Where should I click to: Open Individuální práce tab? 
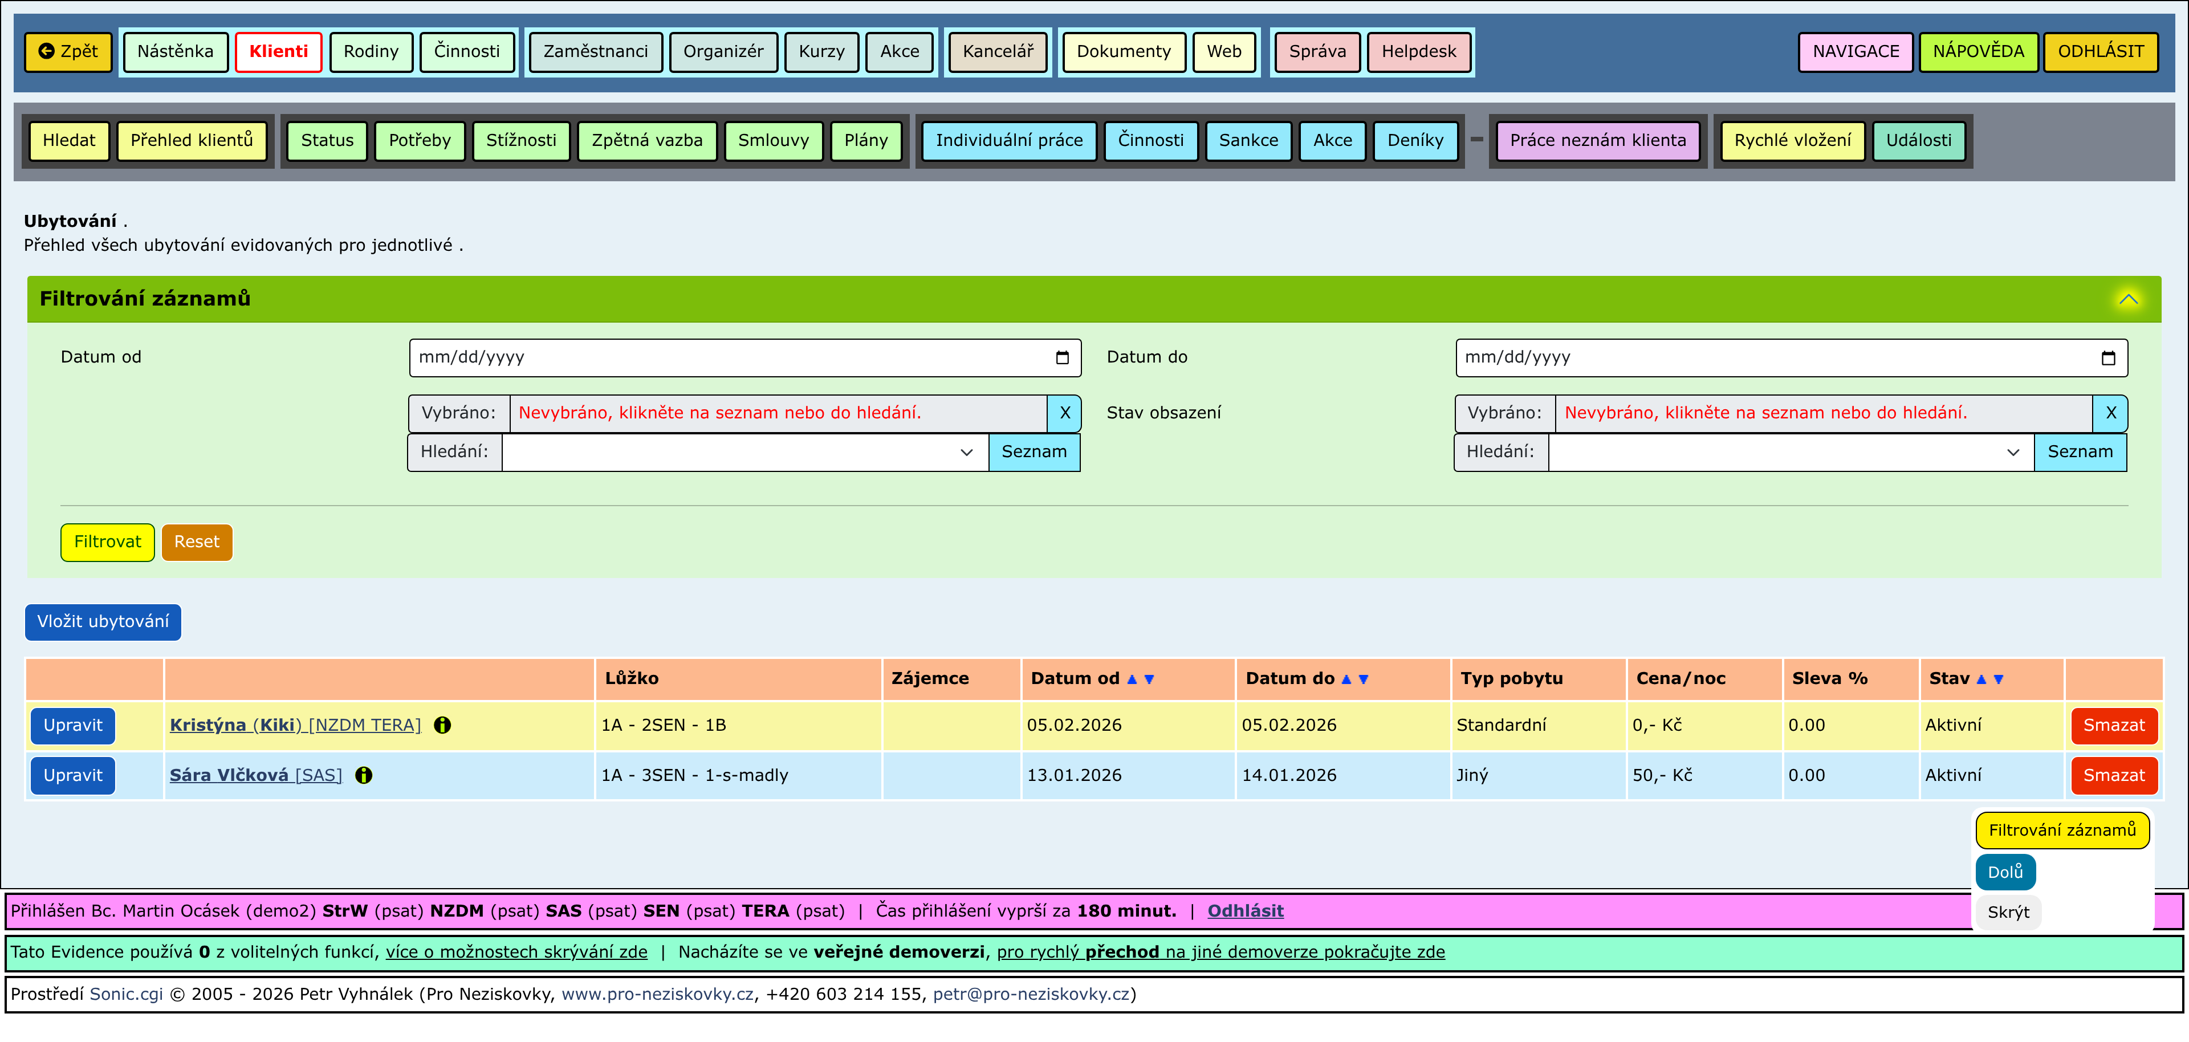[x=1010, y=141]
